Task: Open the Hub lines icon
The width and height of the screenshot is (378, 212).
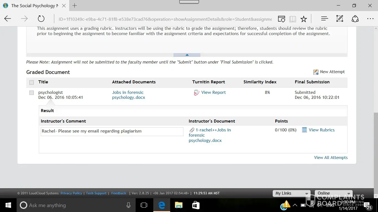Action: [324, 19]
